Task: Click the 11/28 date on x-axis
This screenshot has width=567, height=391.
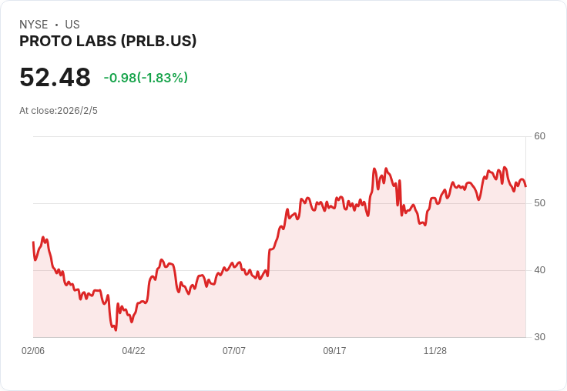Action: coord(435,350)
